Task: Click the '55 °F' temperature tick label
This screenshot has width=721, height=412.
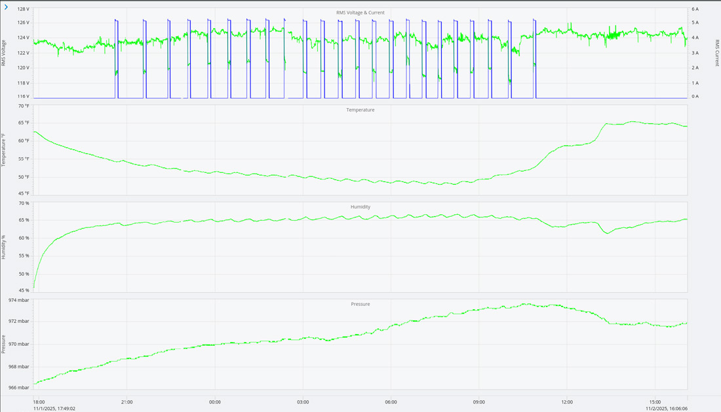Action: (x=24, y=159)
